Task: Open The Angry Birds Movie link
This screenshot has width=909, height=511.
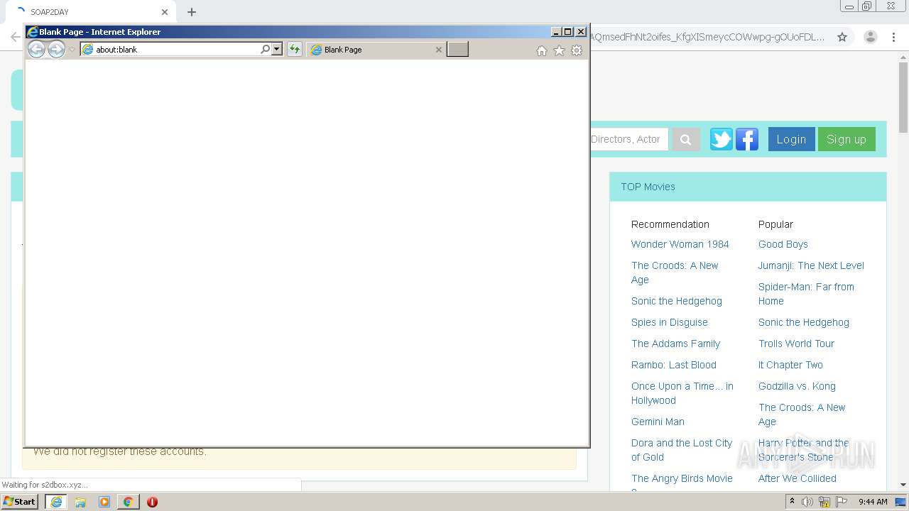Action: pos(682,478)
